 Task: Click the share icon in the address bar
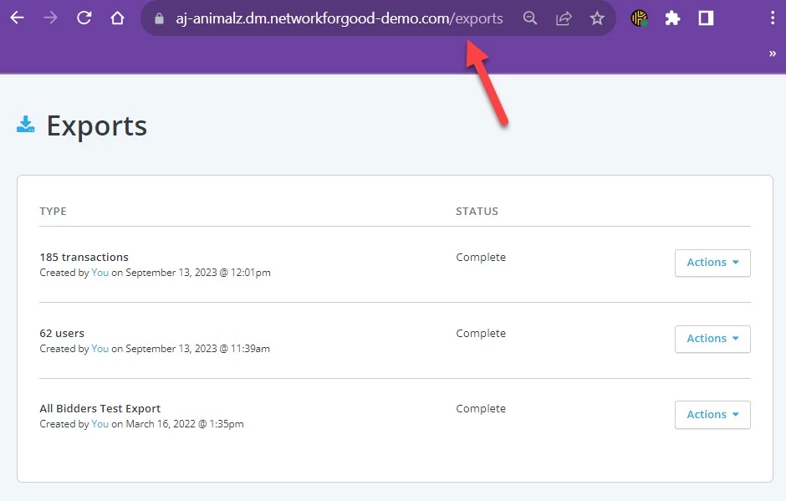[564, 18]
